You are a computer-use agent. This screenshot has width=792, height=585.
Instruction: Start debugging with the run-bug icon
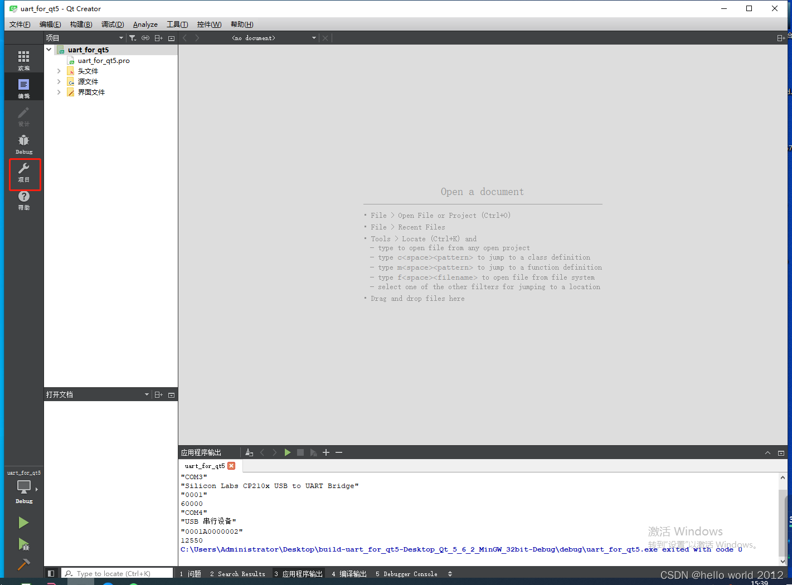coord(23,544)
